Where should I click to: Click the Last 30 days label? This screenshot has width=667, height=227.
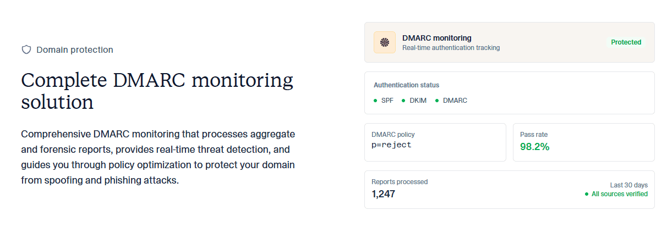pyautogui.click(x=628, y=185)
